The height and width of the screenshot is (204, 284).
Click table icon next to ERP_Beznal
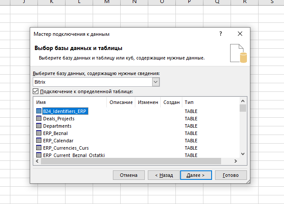[39, 133]
